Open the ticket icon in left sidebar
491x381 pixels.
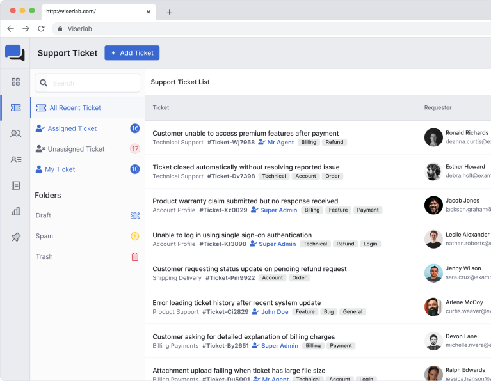click(x=15, y=108)
